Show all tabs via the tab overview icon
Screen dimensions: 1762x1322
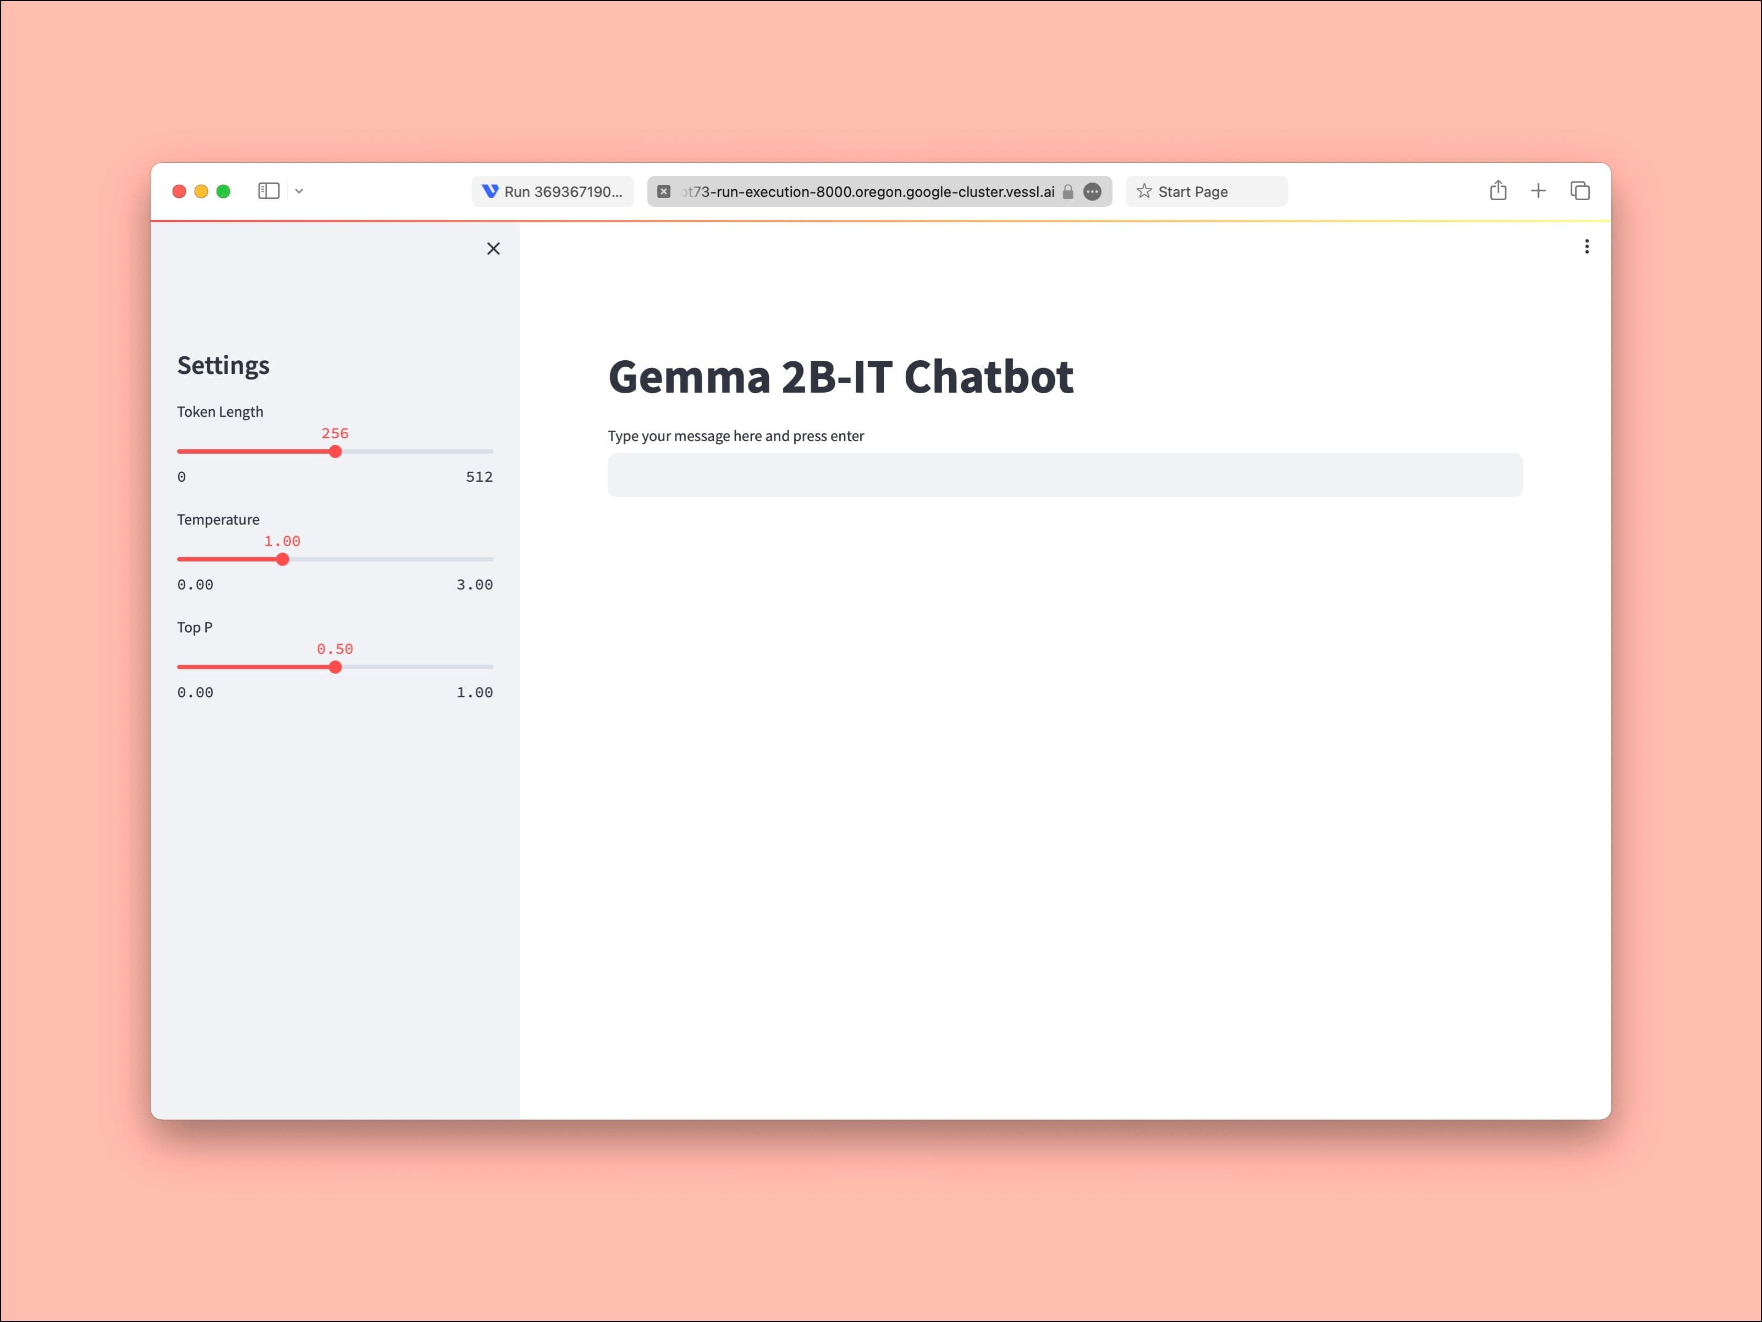(1579, 191)
